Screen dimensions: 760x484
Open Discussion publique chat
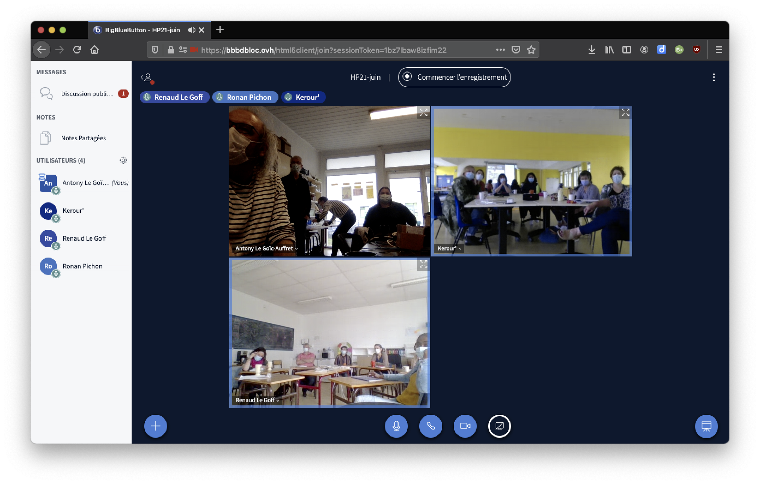pyautogui.click(x=83, y=94)
